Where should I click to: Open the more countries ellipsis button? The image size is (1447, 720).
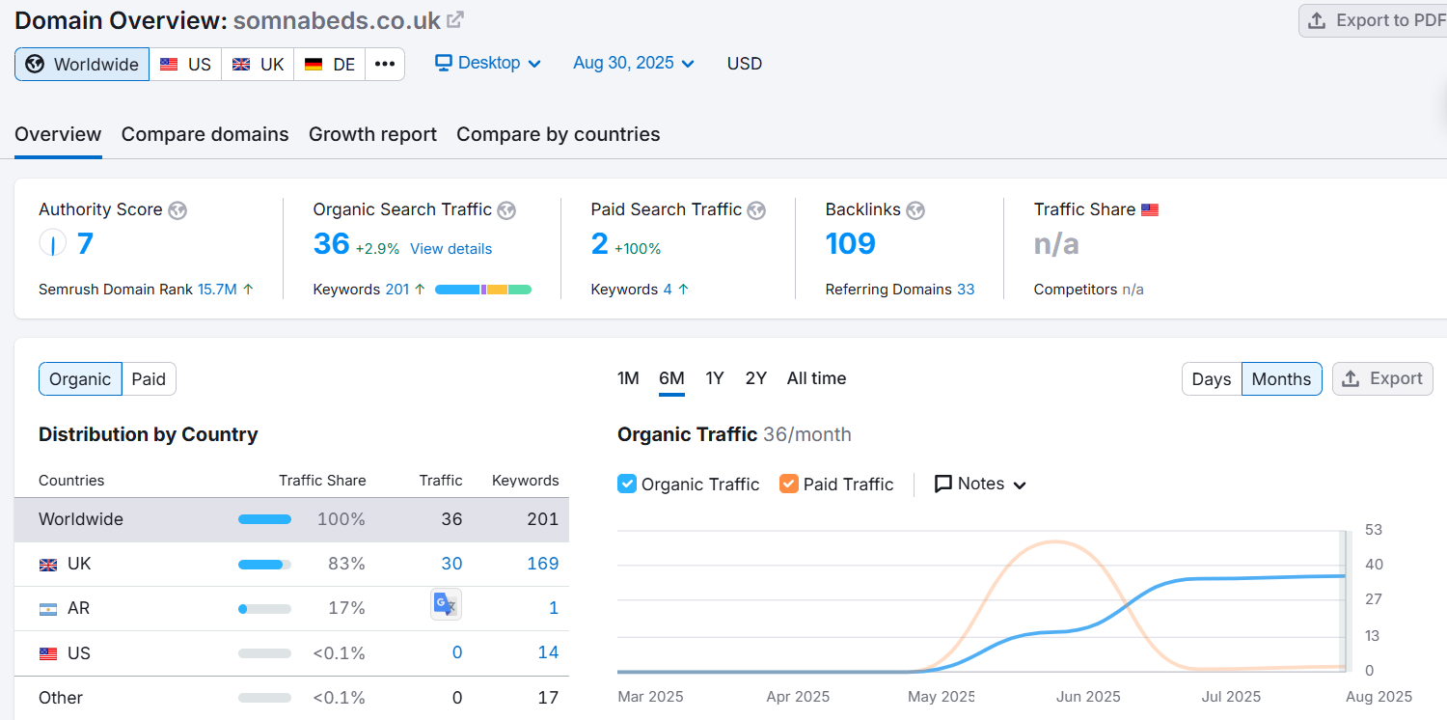(x=385, y=65)
